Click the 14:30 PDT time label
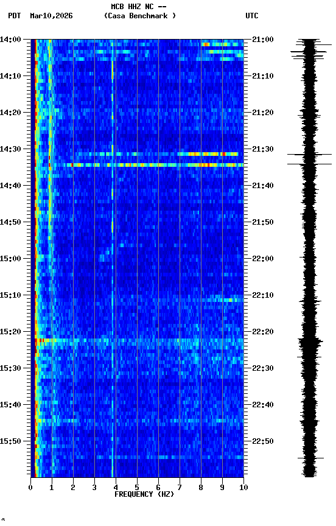The height and width of the screenshot is (526, 336). point(10,149)
